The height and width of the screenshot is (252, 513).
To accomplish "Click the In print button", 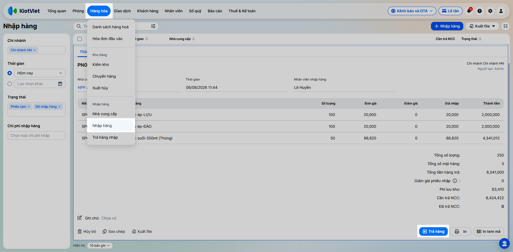I will click(461, 231).
